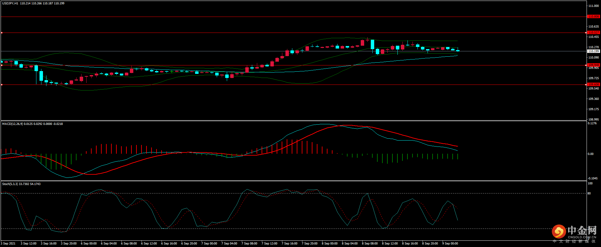Click the USDJPY,H1 chart title label

[10, 3]
